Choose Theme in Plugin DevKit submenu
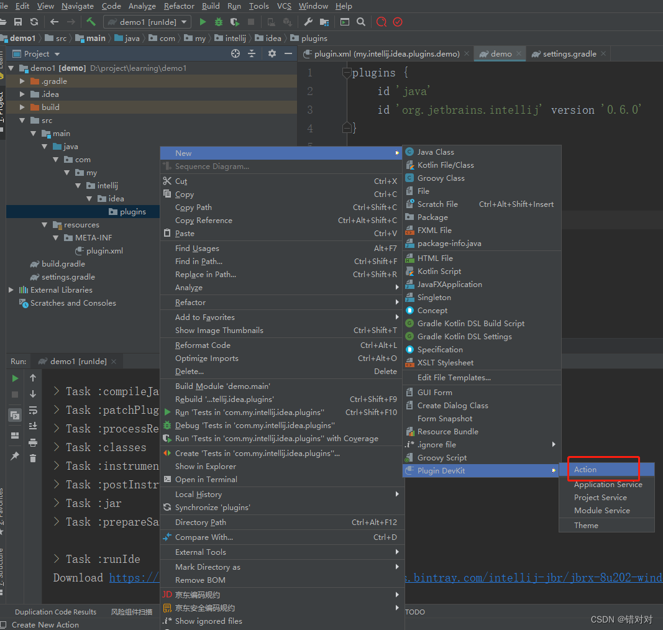663x630 pixels. point(606,525)
